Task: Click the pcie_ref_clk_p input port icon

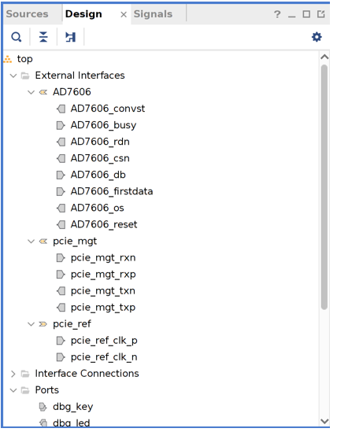Action: (61, 341)
